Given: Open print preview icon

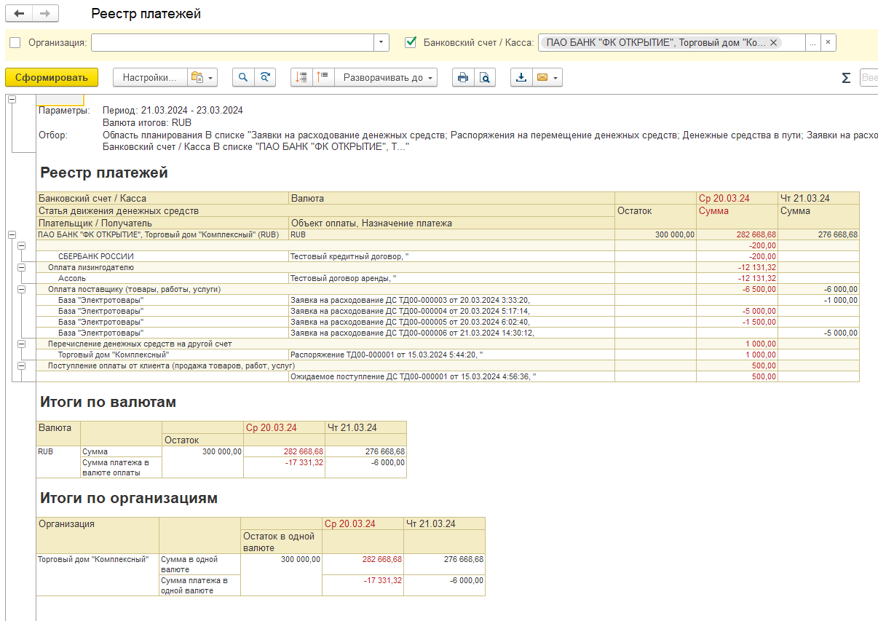Looking at the screenshot, I should [484, 77].
